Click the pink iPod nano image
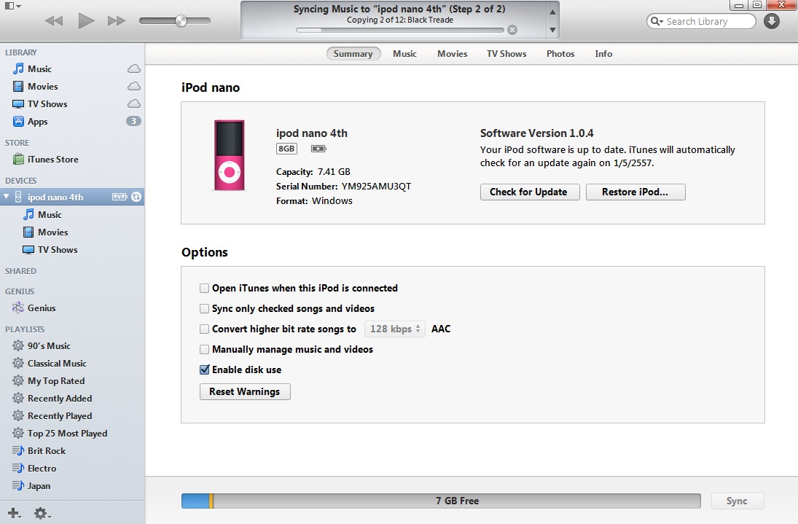Viewport: 798px width, 524px height. point(229,155)
